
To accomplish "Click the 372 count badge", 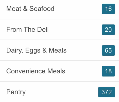I will pos(107,92).
